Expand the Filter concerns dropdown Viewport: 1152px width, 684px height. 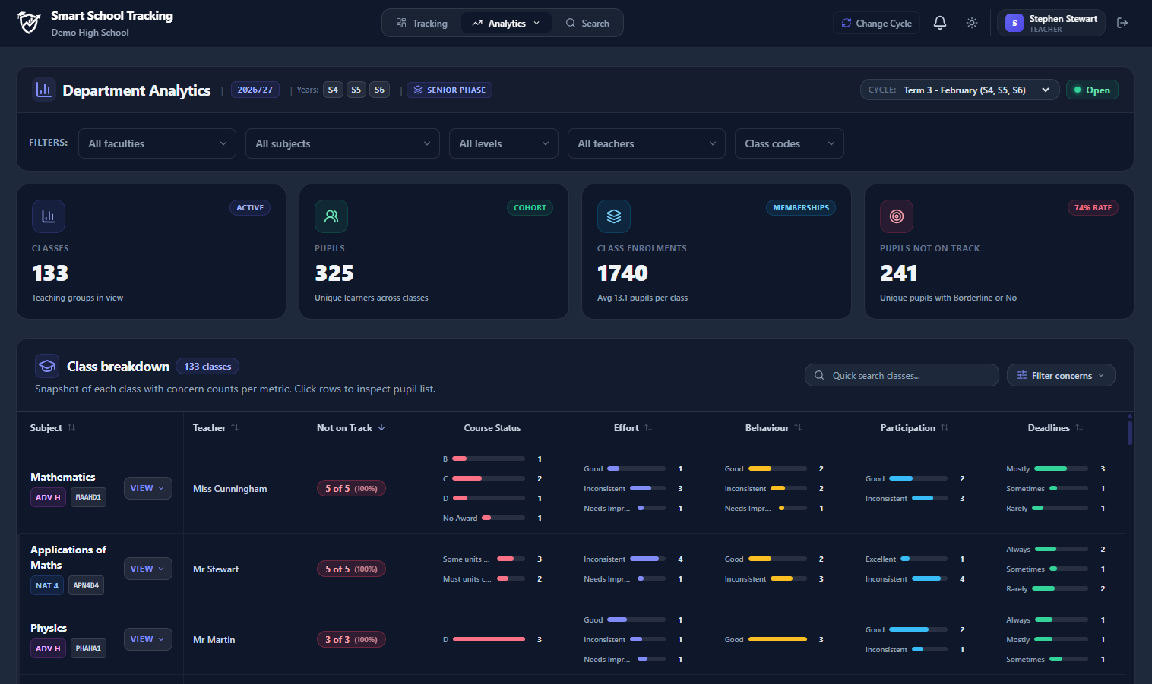click(x=1061, y=375)
